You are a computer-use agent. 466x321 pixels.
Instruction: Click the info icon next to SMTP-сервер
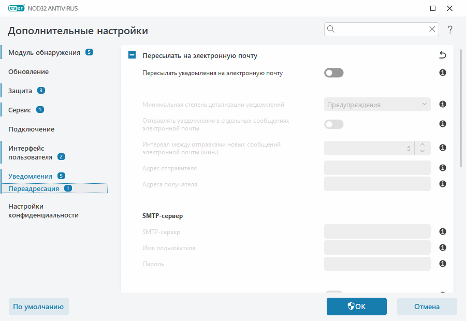click(442, 231)
